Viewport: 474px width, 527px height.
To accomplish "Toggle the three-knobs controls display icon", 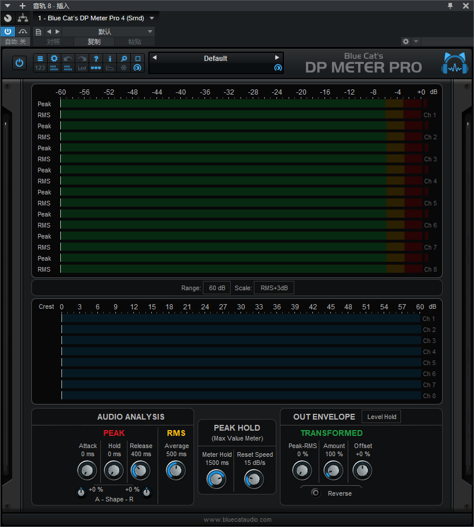I will click(x=96, y=68).
